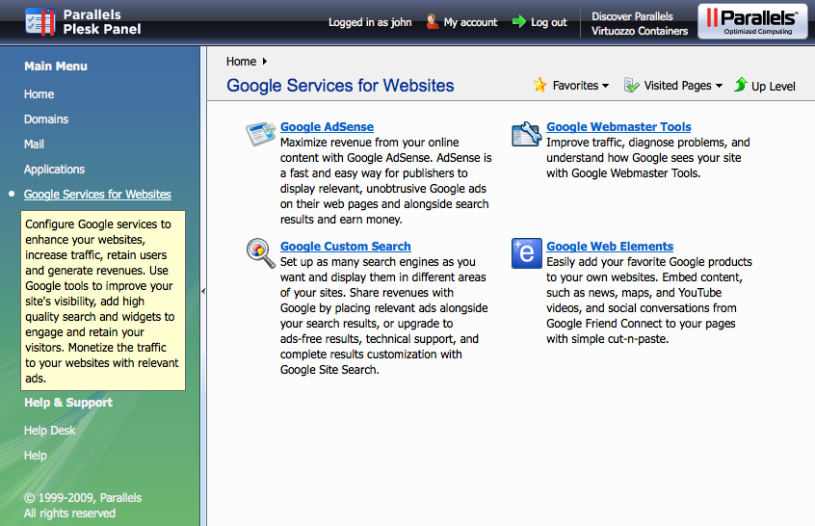Screen dimensions: 815x526
Task: Open the Help menu item
Action: click(36, 456)
